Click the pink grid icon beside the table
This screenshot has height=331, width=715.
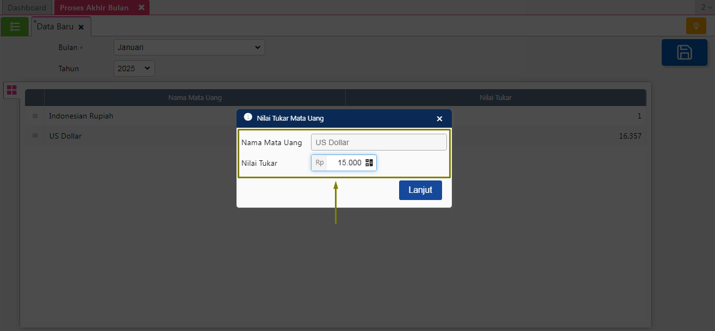(11, 90)
